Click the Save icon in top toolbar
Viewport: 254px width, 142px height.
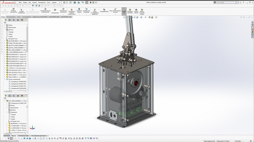click(x=75, y=2)
